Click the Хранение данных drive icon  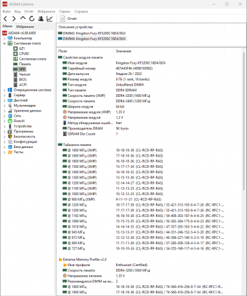[10, 111]
